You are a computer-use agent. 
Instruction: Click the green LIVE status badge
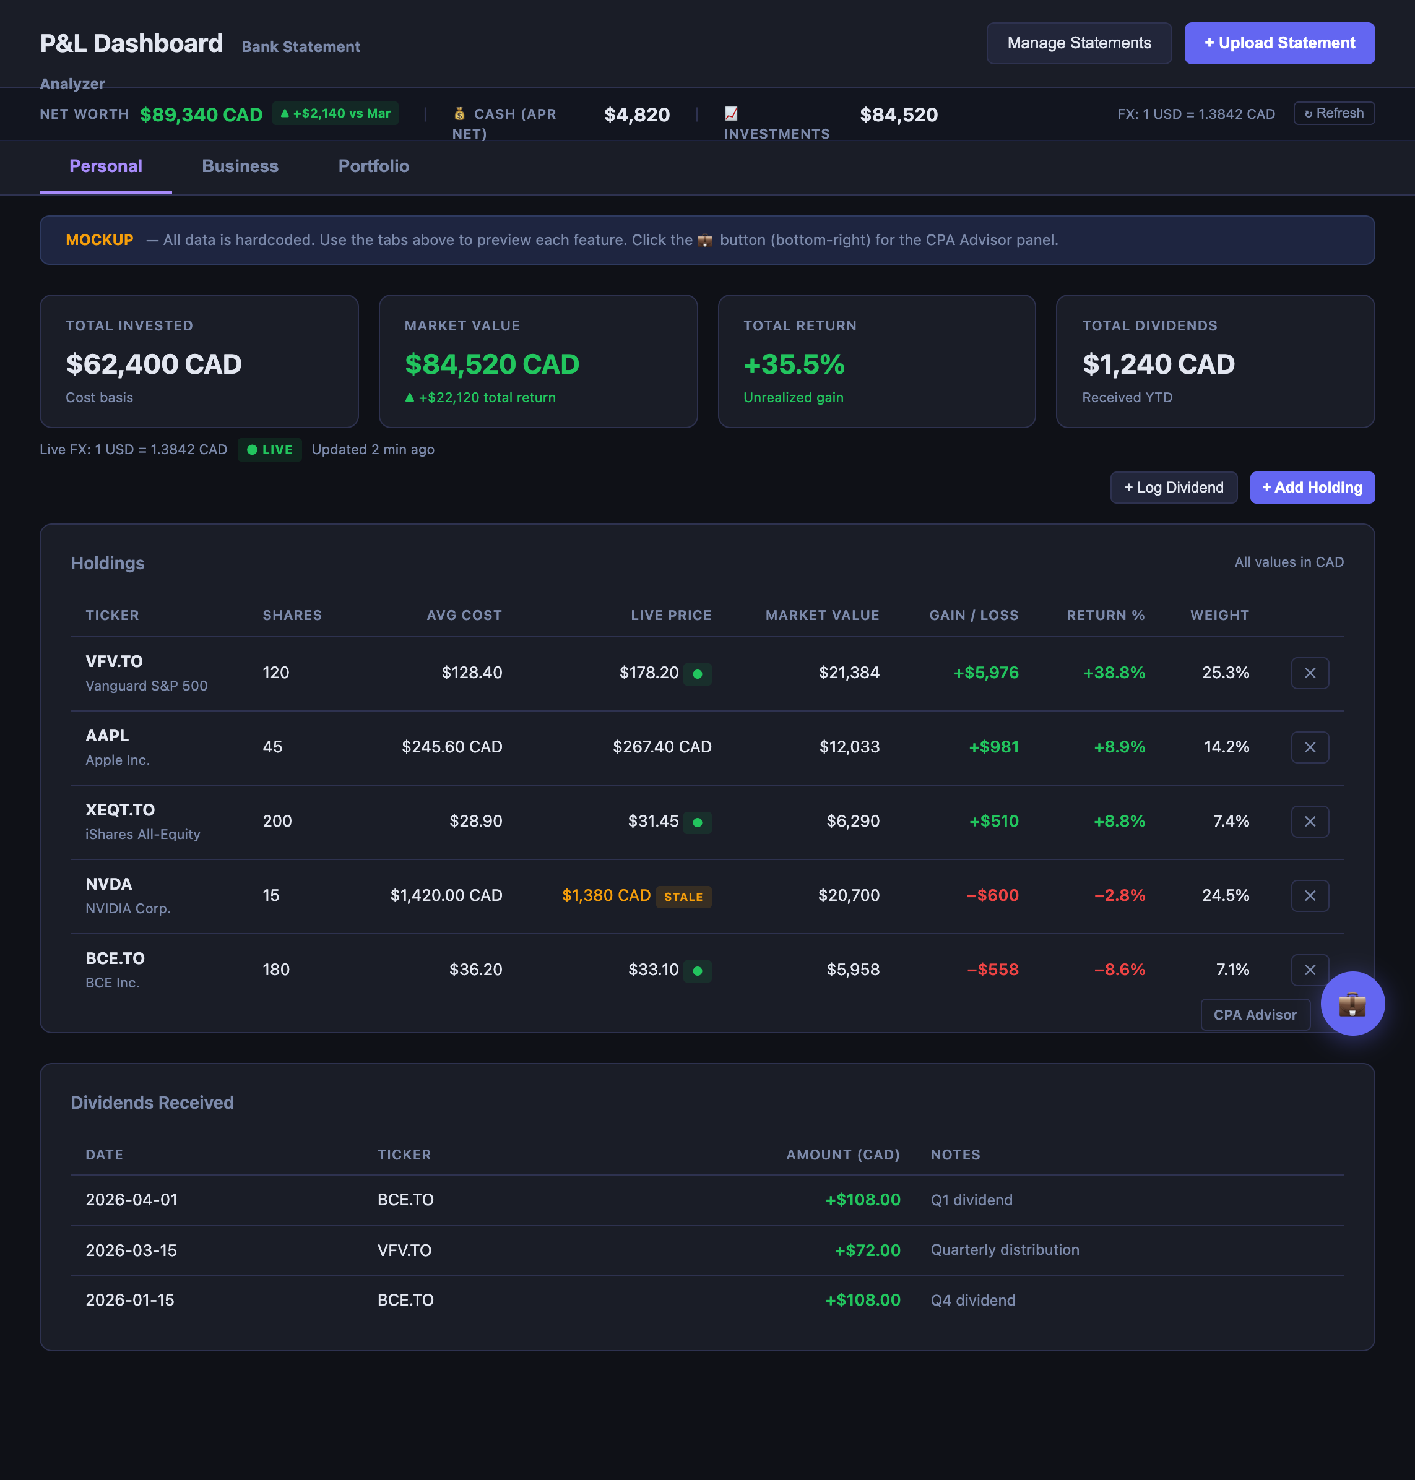269,449
